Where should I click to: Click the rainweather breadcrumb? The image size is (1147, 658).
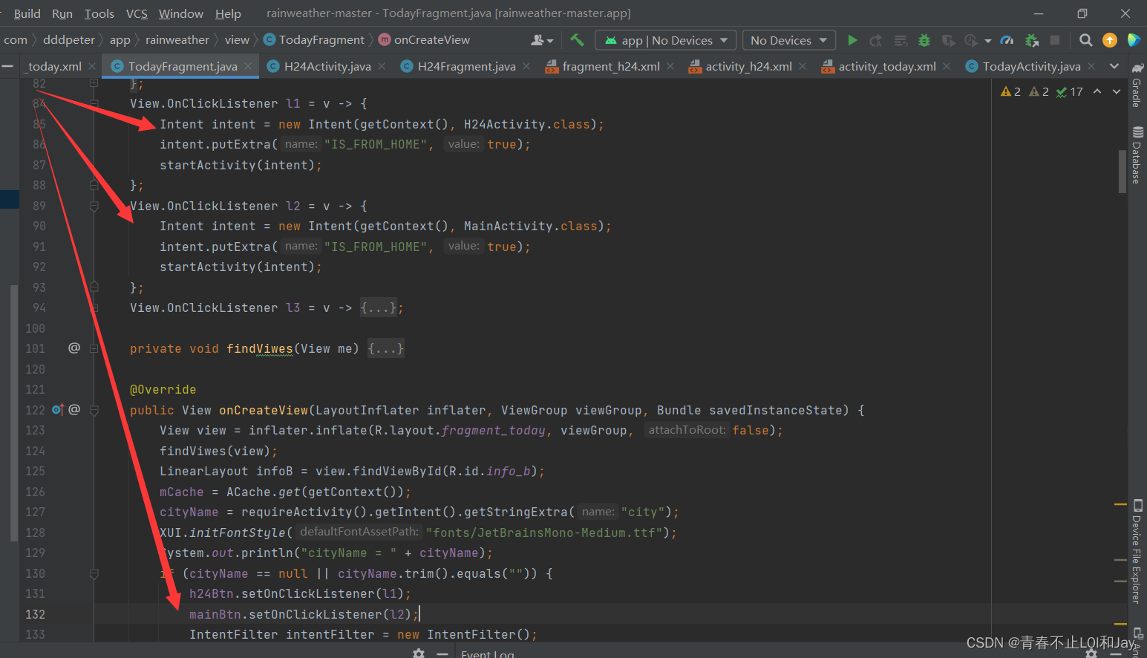(177, 40)
